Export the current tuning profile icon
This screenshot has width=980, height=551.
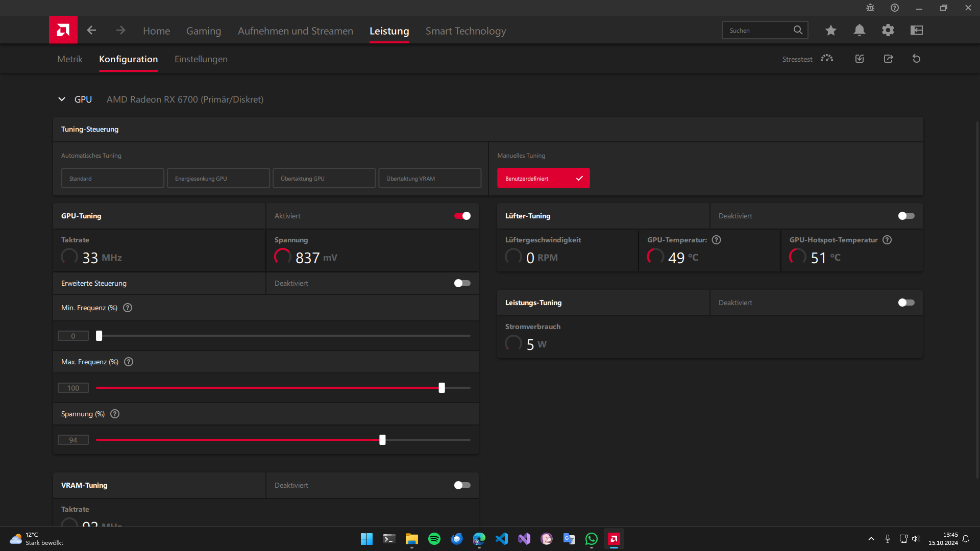click(x=889, y=59)
